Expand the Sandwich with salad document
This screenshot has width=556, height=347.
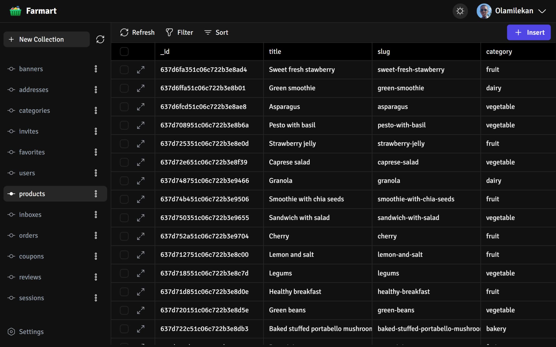[x=141, y=218]
